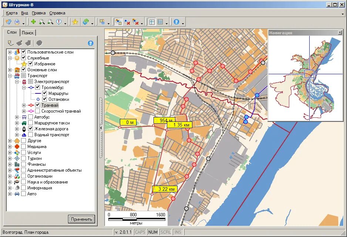The image size is (347, 237).
Task: Open dropdown arrow after help toolbar icon
Action: click(x=183, y=23)
